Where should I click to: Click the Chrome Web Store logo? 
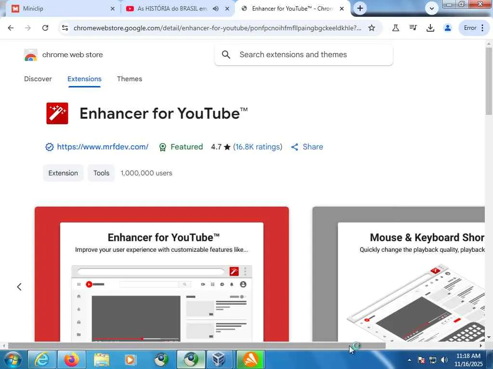[x=31, y=55]
